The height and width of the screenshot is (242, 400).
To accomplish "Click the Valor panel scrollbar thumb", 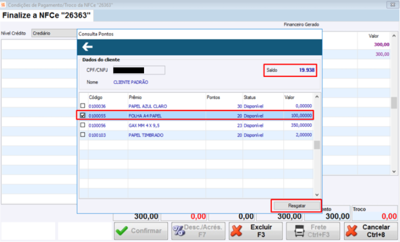I will (x=394, y=103).
